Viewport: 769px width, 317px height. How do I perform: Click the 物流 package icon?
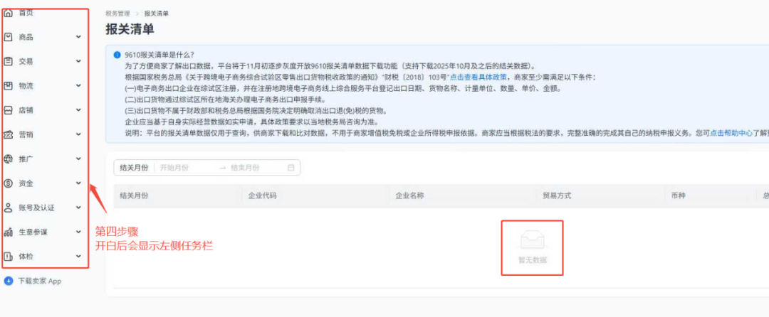pyautogui.click(x=8, y=85)
